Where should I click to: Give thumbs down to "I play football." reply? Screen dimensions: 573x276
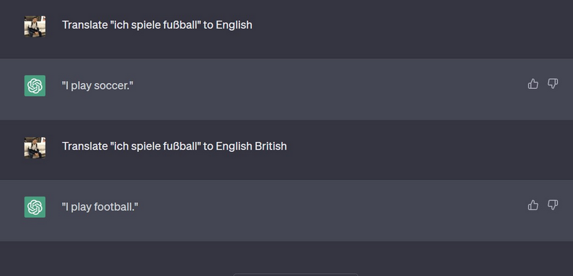[552, 206]
